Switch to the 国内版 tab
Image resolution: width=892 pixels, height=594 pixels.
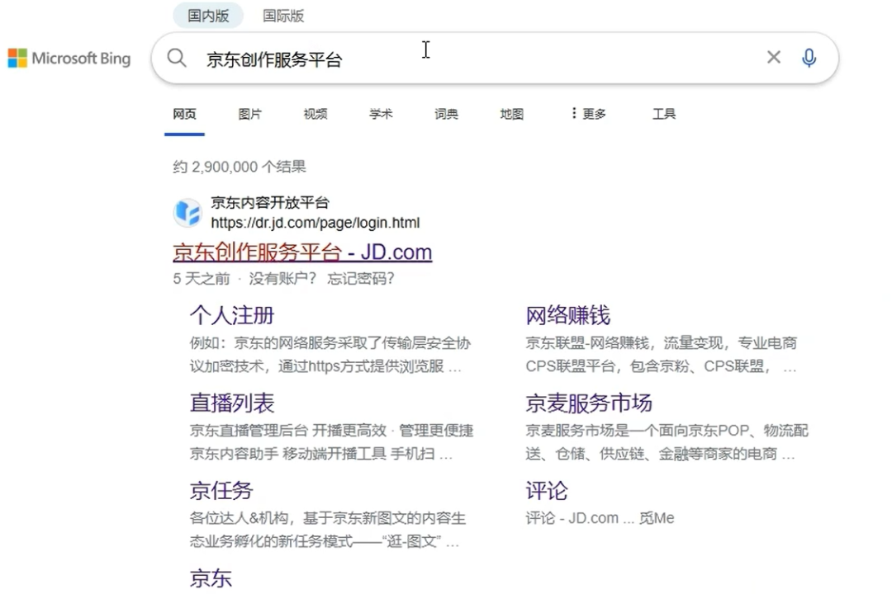tap(208, 16)
